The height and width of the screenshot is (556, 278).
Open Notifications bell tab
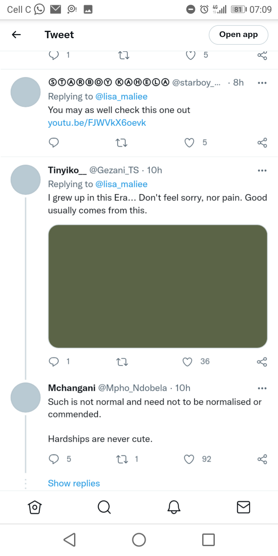(x=174, y=507)
